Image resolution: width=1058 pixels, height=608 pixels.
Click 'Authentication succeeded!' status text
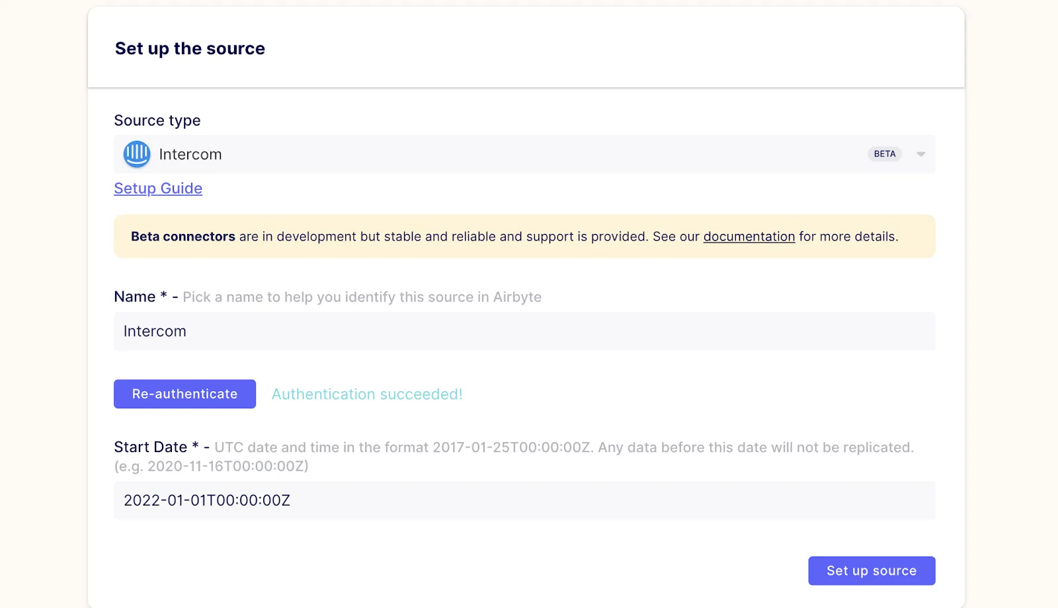[367, 395]
